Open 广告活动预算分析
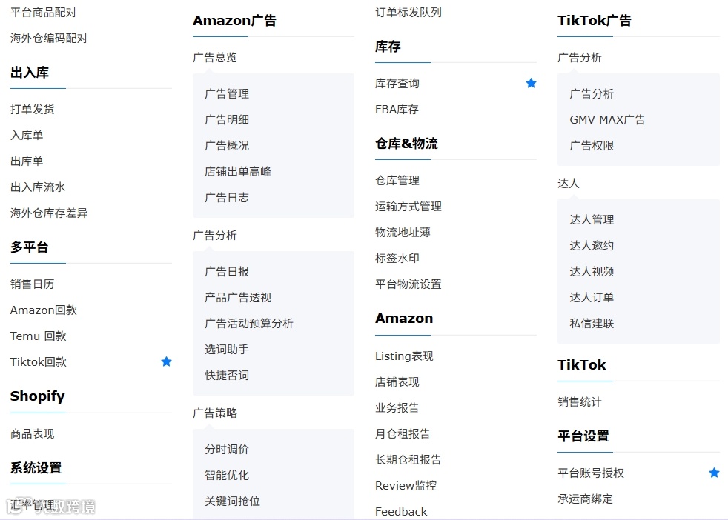Image resolution: width=728 pixels, height=520 pixels. 249,323
